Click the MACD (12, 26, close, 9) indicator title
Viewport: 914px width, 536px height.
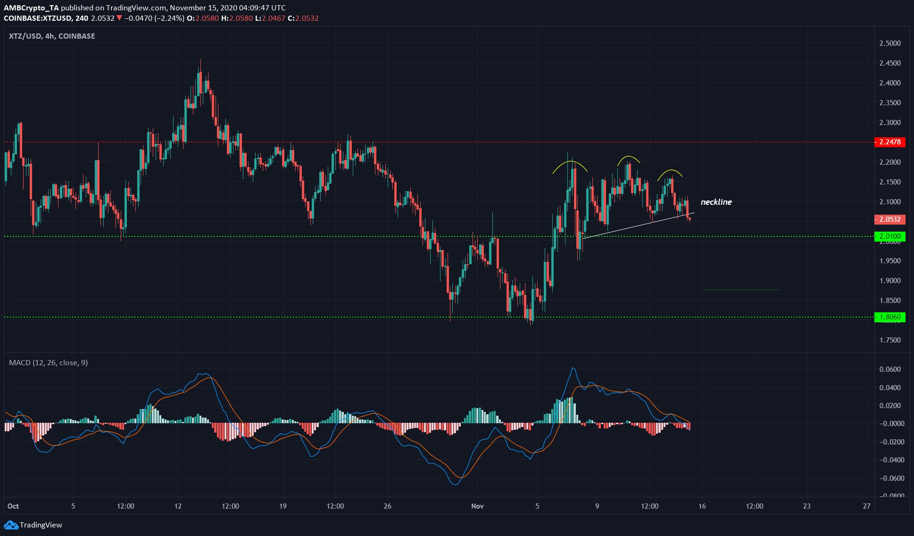point(49,363)
